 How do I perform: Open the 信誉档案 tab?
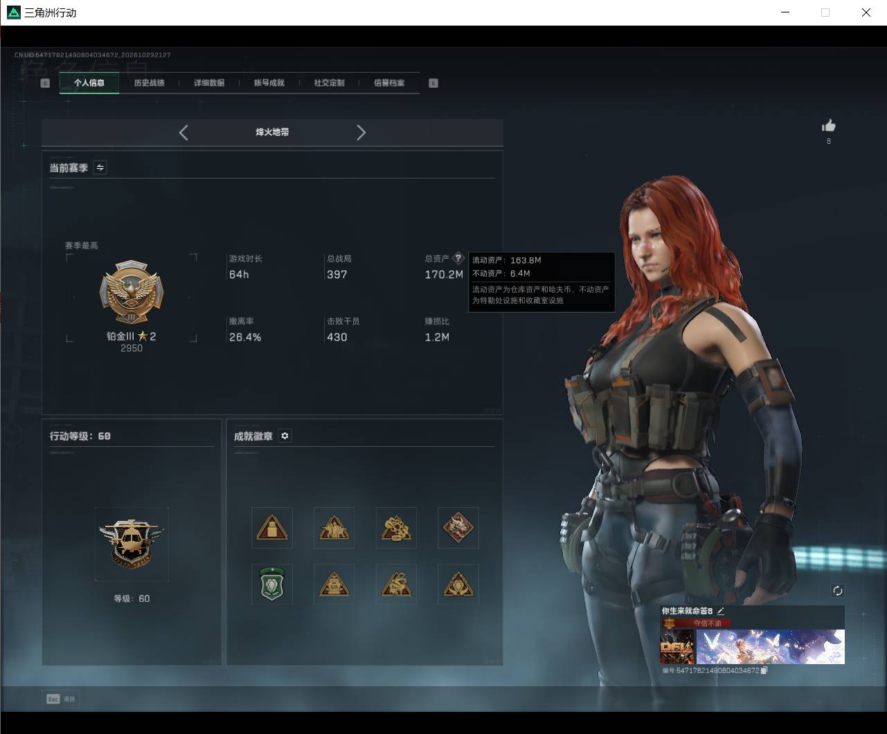[x=389, y=83]
